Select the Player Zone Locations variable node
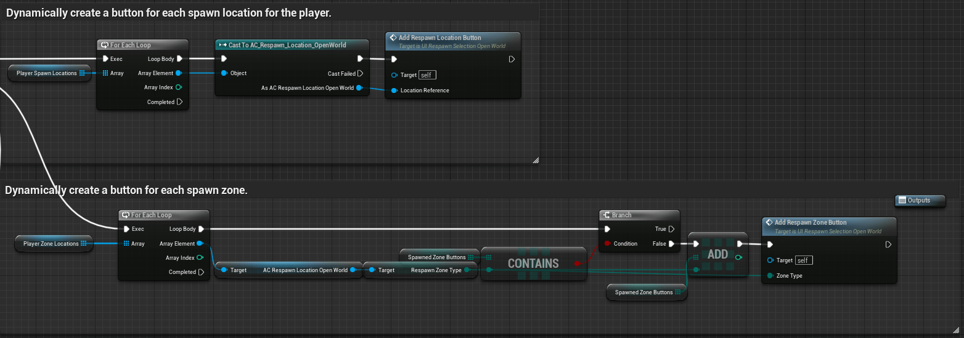The image size is (964, 338). [54, 244]
